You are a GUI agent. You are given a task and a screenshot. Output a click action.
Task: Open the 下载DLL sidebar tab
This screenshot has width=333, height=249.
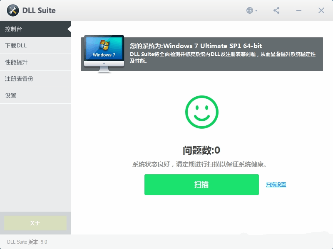coord(35,46)
